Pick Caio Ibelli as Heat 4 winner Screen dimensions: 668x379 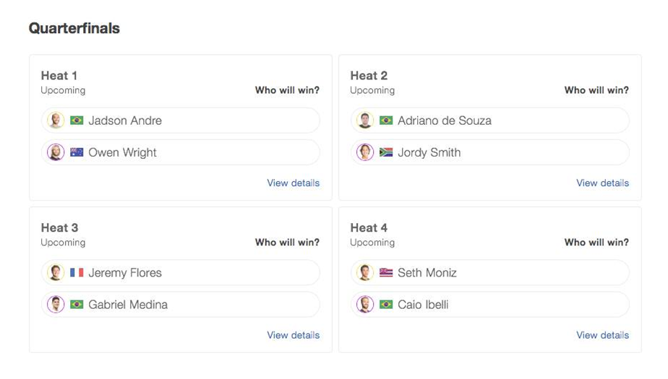click(x=490, y=305)
